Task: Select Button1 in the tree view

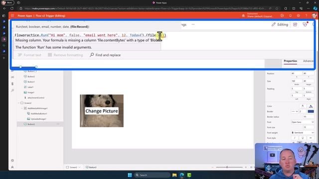Action: coord(31,82)
